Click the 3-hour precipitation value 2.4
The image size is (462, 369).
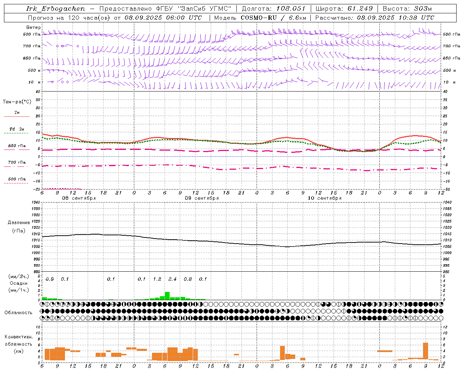pyautogui.click(x=173, y=279)
